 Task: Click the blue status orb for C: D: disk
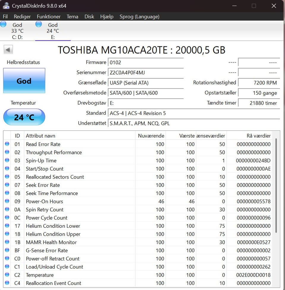(x=3, y=24)
